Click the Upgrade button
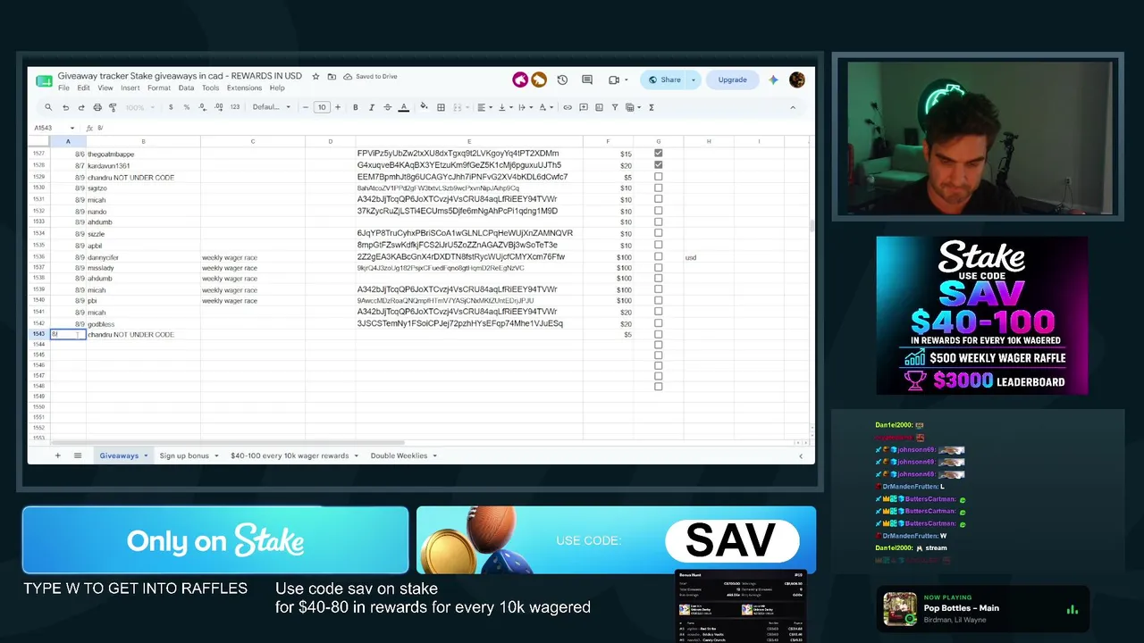1144x643 pixels. [732, 79]
